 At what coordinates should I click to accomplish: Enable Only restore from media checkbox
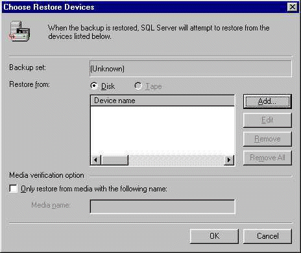coord(13,188)
